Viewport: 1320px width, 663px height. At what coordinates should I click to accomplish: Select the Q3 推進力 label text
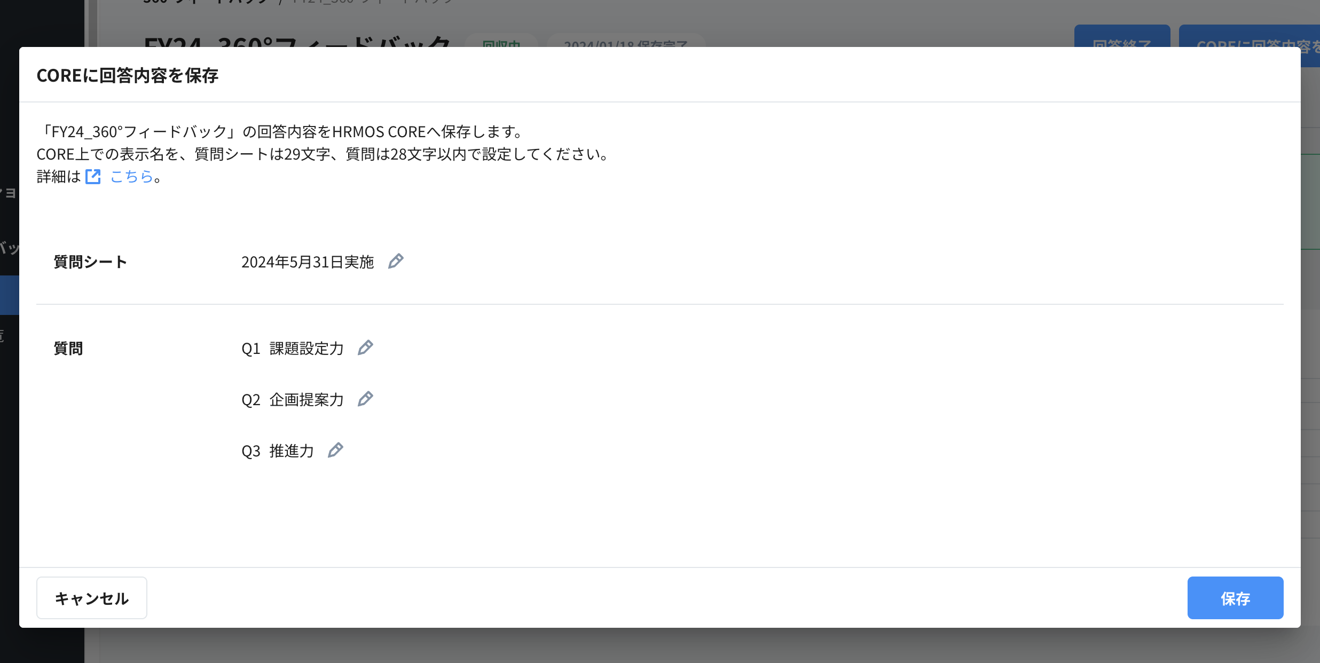click(278, 450)
